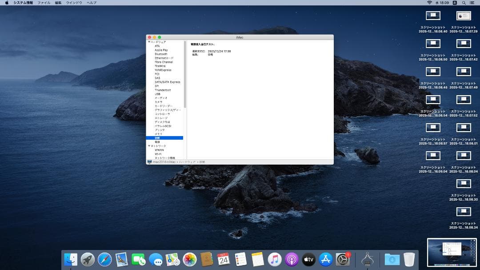480x270 pixels.
Task: Collapse the ハードウェア section in the sidebar
Action: tap(148, 42)
